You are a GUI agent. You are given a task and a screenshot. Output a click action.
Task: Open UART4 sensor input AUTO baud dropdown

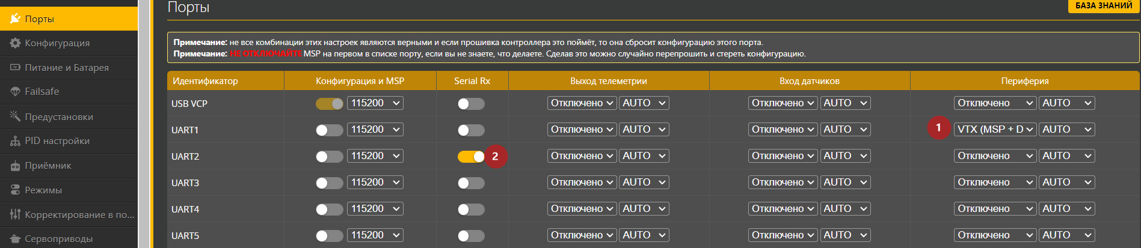point(845,209)
